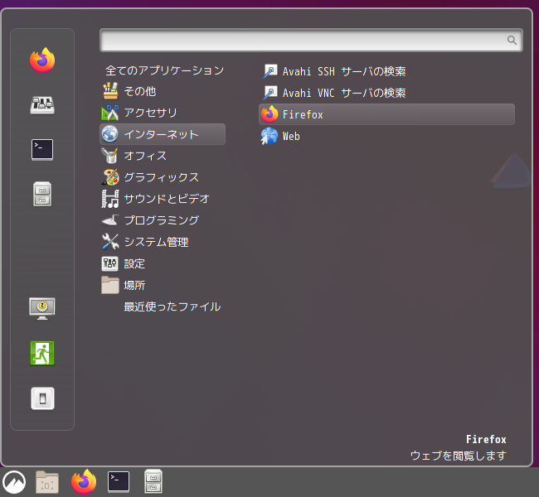Select 最近使ったファイル category
Viewport: 539px width, 497px height.
172,306
